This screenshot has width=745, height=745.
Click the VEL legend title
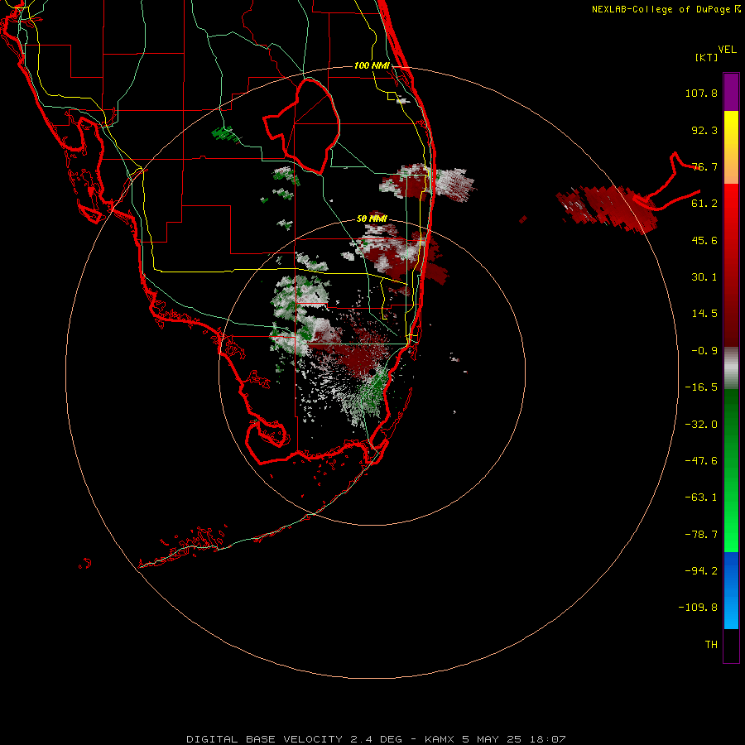pyautogui.click(x=728, y=50)
